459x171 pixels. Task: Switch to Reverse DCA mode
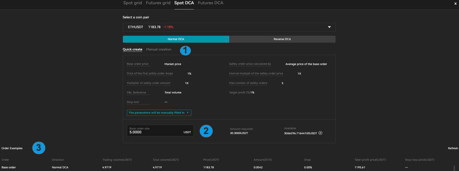pos(282,39)
